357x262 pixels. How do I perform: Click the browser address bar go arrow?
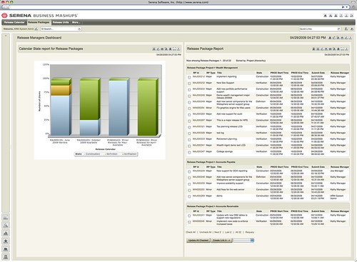coord(343,7)
